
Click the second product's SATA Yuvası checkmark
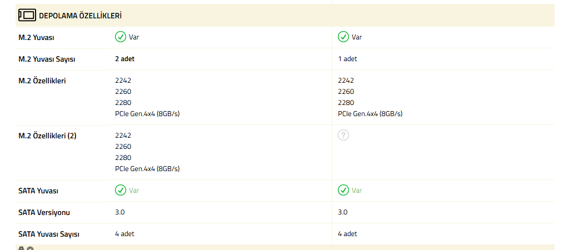(x=343, y=191)
